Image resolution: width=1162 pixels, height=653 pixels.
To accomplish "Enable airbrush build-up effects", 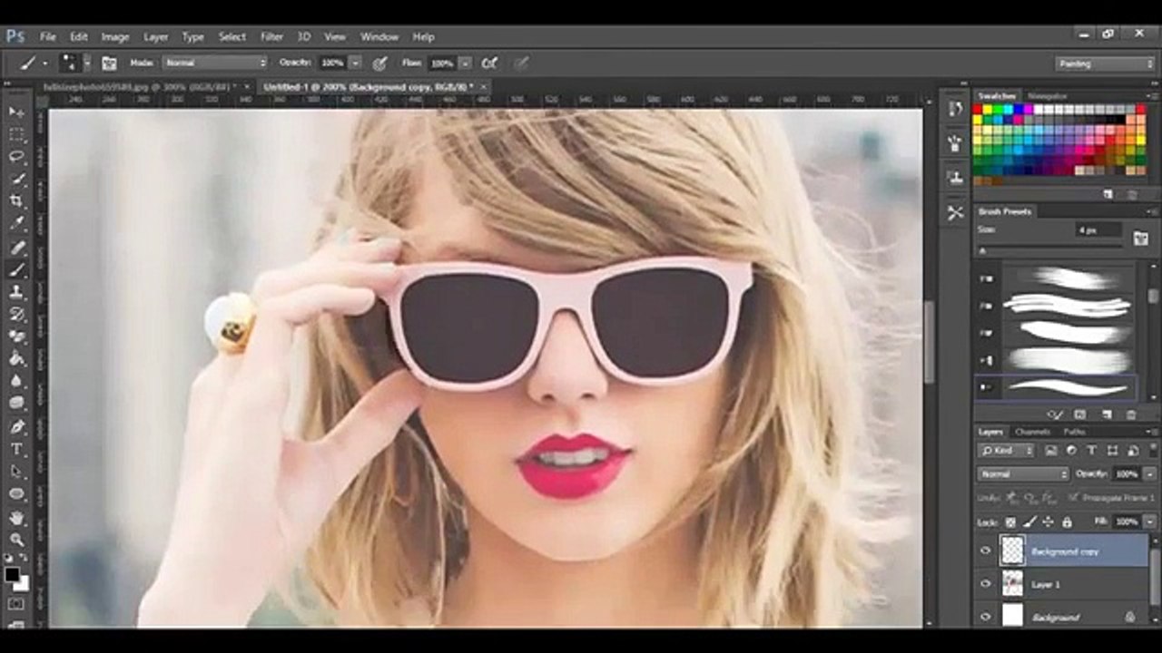I will tap(489, 63).
